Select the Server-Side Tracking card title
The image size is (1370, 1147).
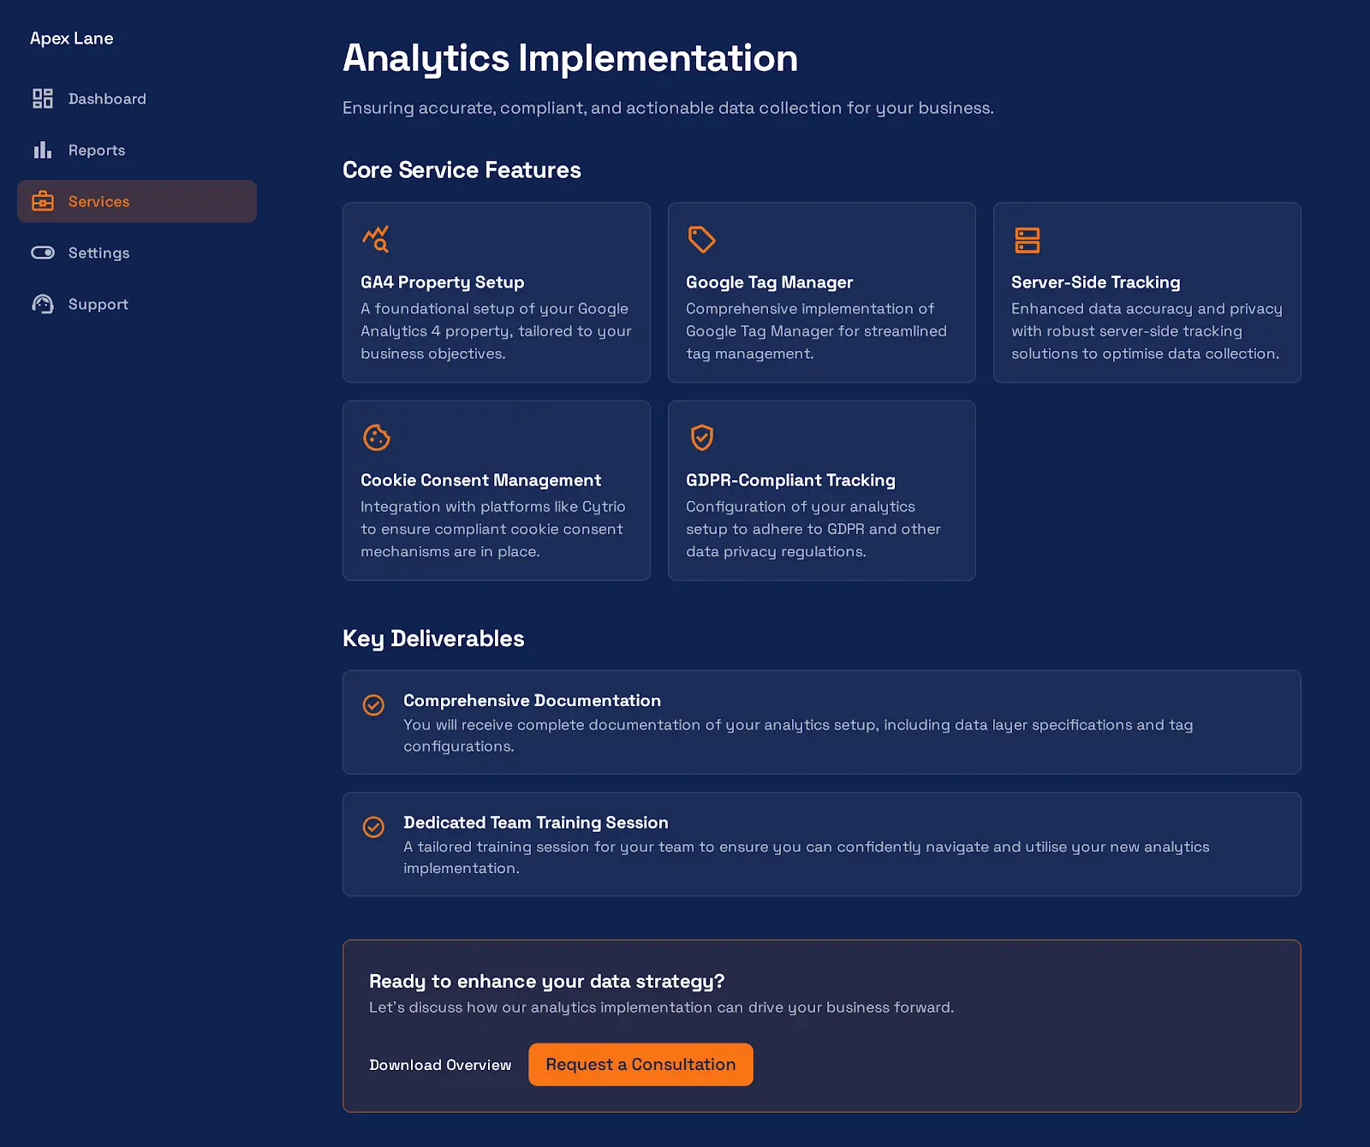(x=1095, y=282)
